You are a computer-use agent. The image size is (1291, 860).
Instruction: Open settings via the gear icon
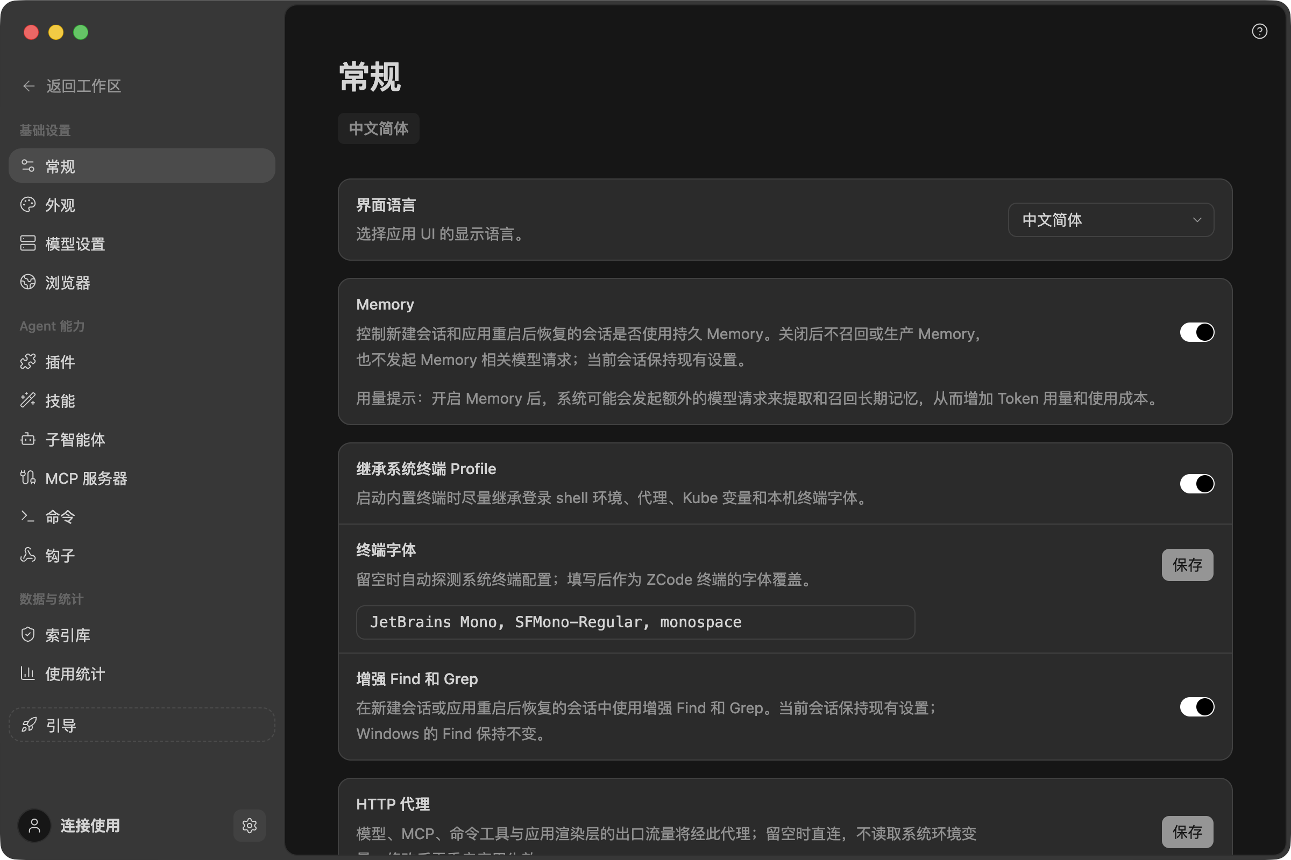[250, 826]
